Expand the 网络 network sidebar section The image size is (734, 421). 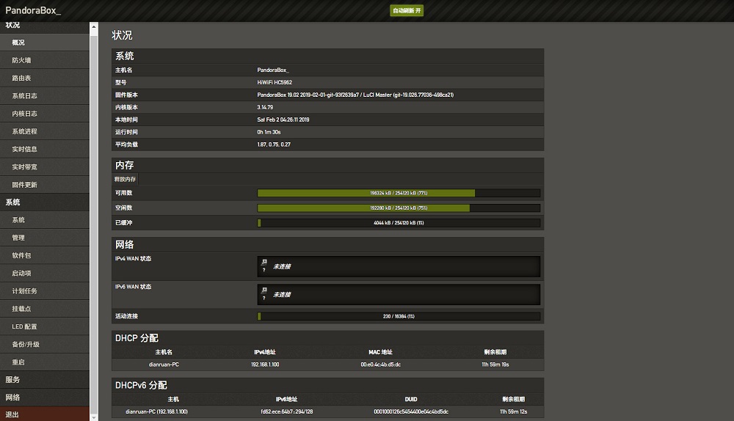point(45,397)
